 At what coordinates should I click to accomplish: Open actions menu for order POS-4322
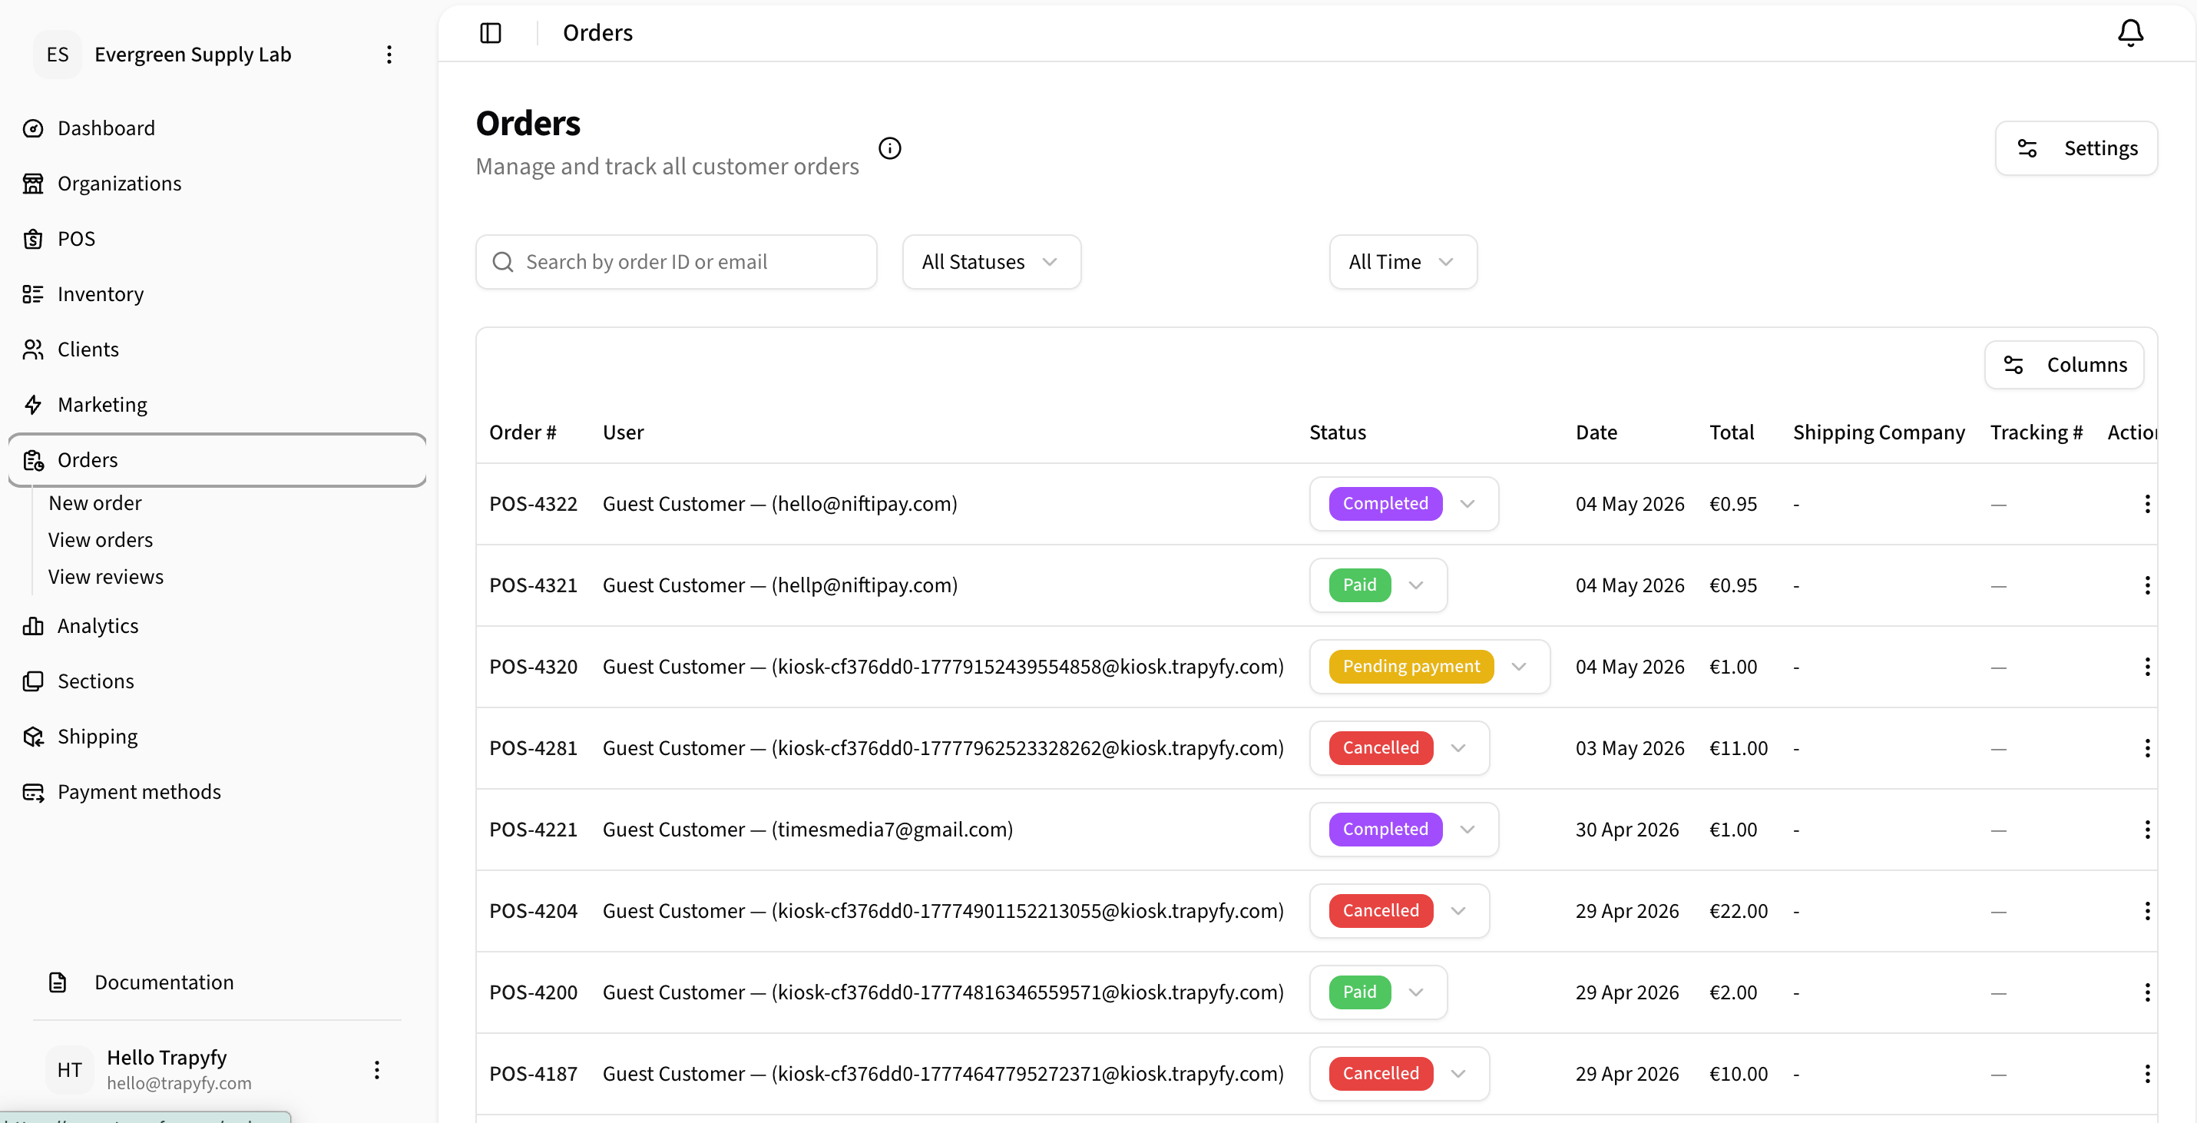pyautogui.click(x=2146, y=503)
